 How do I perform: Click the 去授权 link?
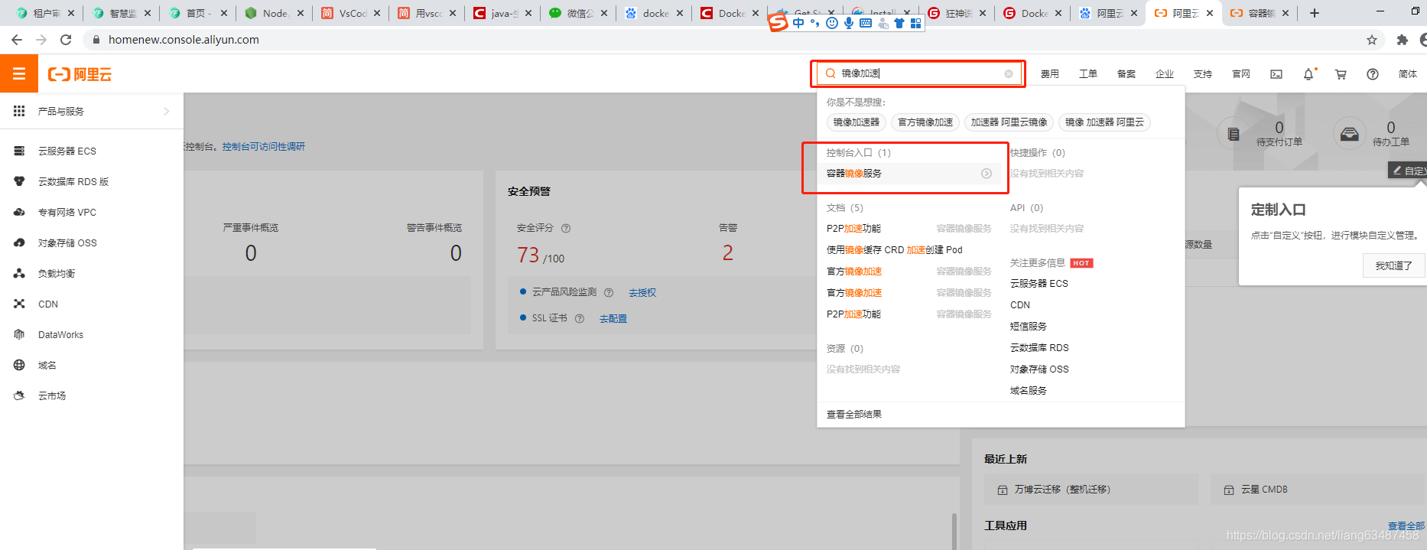[x=642, y=293]
